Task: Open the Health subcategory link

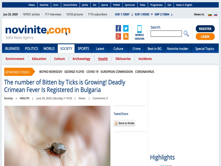Action: 103,59
